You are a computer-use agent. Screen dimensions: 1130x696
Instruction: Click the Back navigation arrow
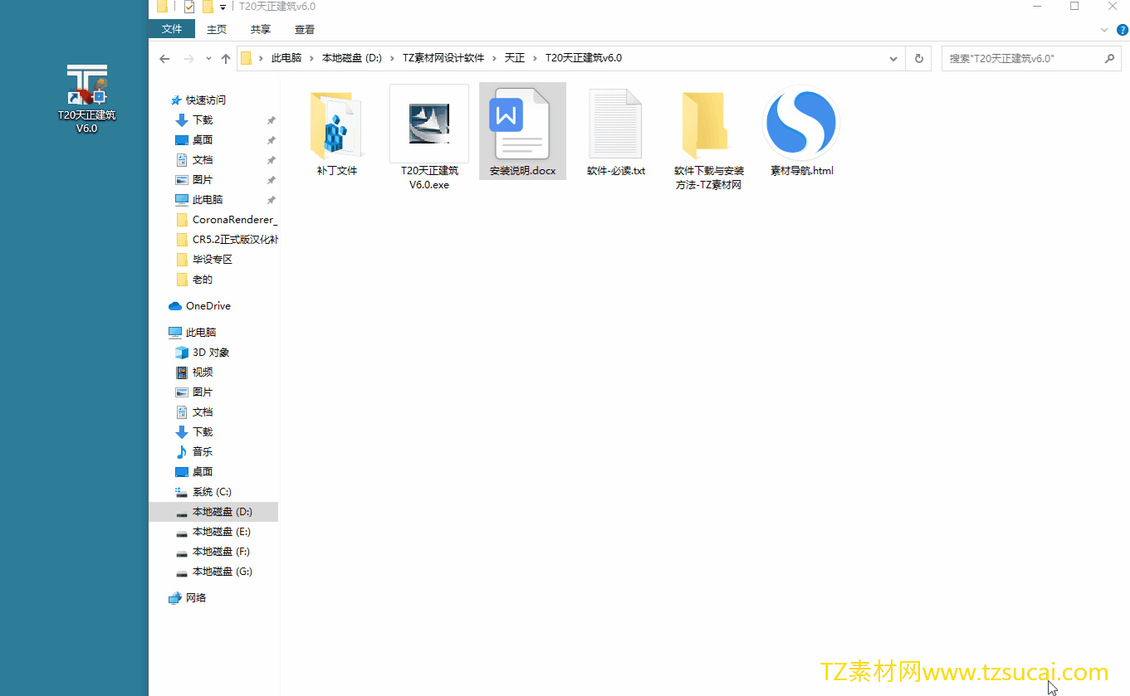pos(164,59)
